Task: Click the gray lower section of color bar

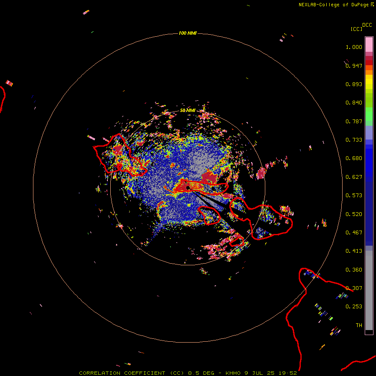Action: (x=369, y=290)
